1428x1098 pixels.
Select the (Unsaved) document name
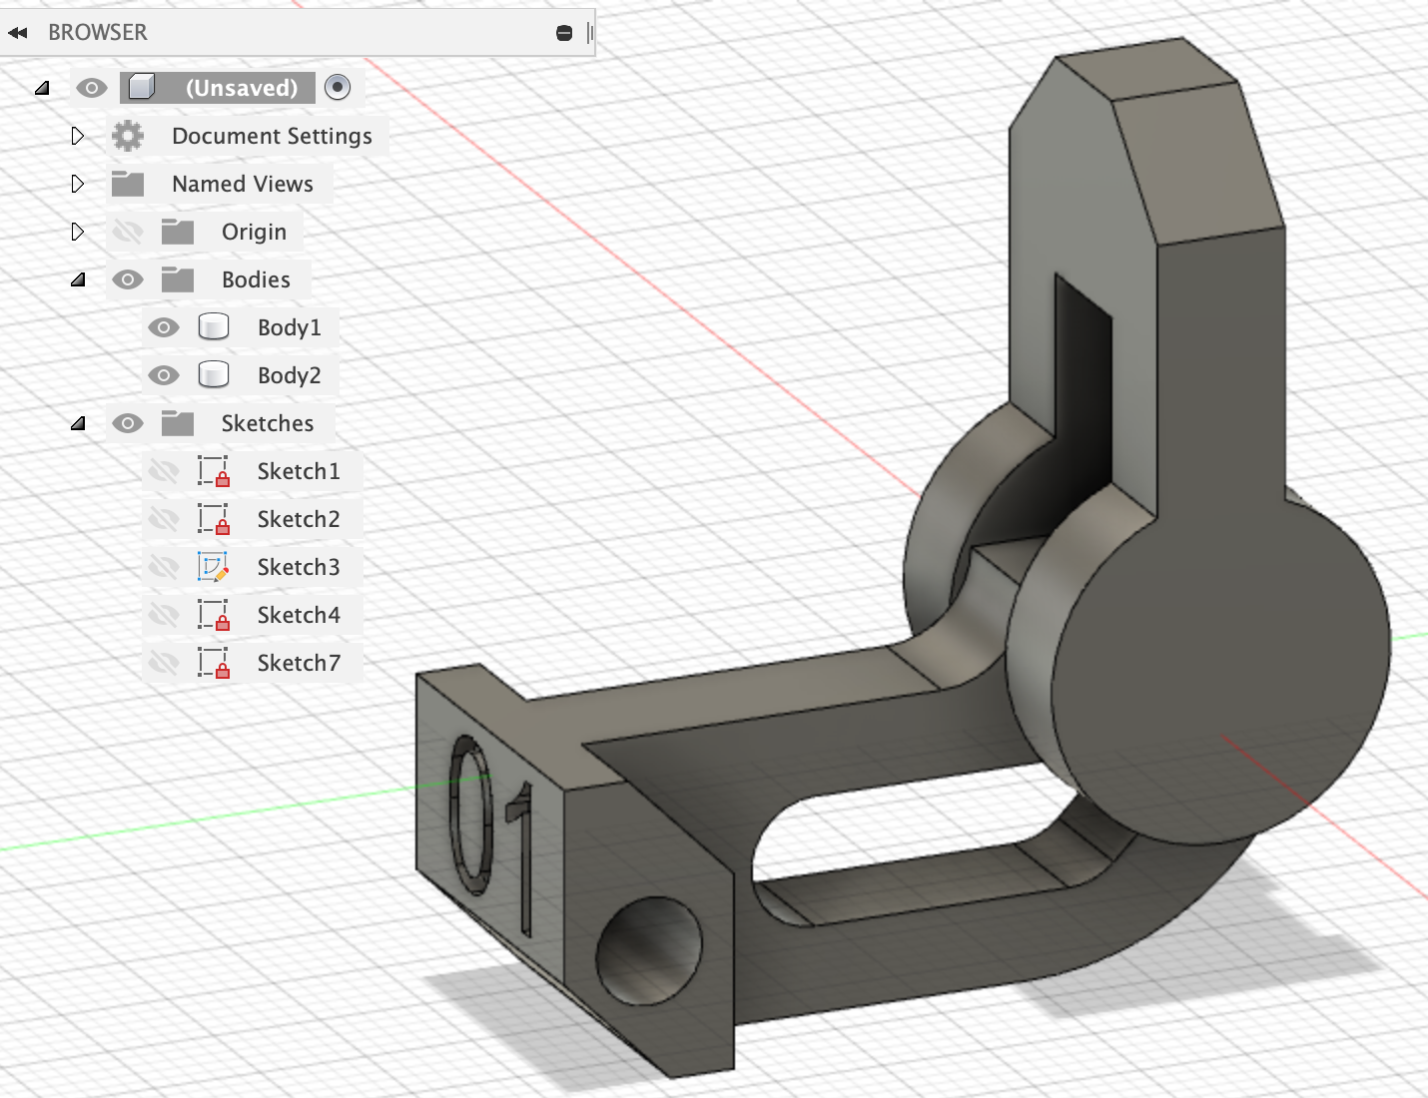(x=242, y=88)
